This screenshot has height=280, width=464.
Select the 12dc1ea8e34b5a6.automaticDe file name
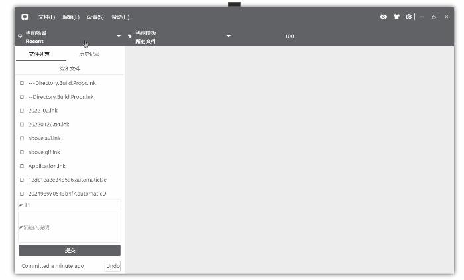tap(68, 180)
